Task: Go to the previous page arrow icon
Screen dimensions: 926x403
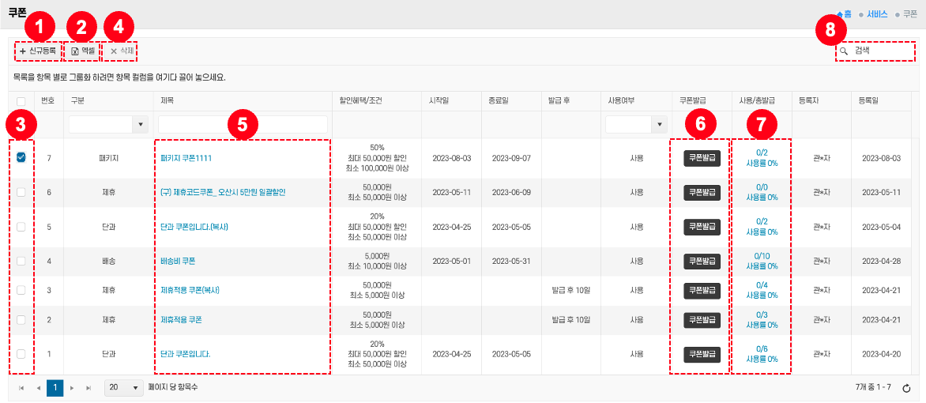Action: pyautogui.click(x=38, y=388)
